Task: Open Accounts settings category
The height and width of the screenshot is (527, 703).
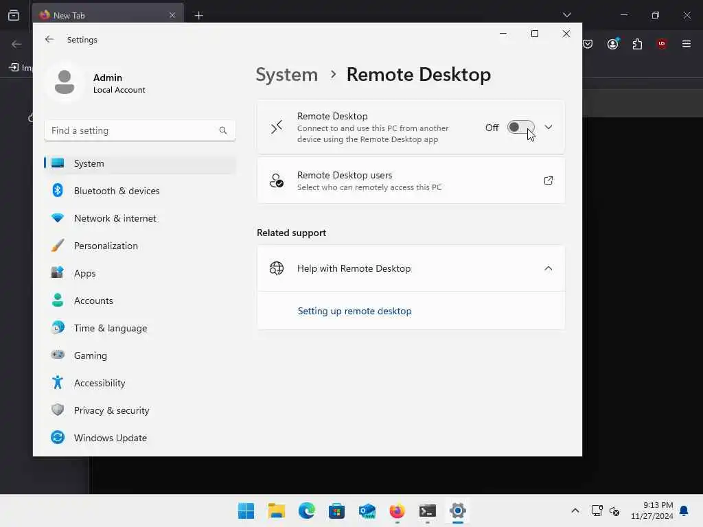Action: (x=140, y=301)
